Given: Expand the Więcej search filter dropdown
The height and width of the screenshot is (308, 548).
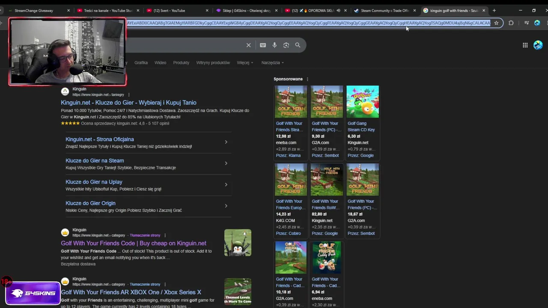Looking at the screenshot, I should (x=245, y=62).
